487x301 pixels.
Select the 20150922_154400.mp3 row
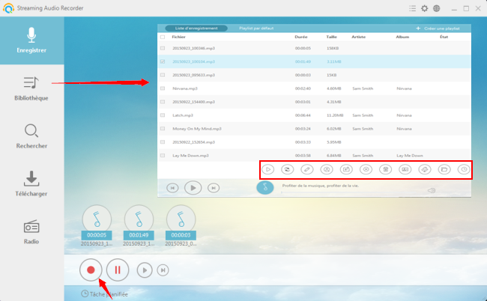click(315, 102)
